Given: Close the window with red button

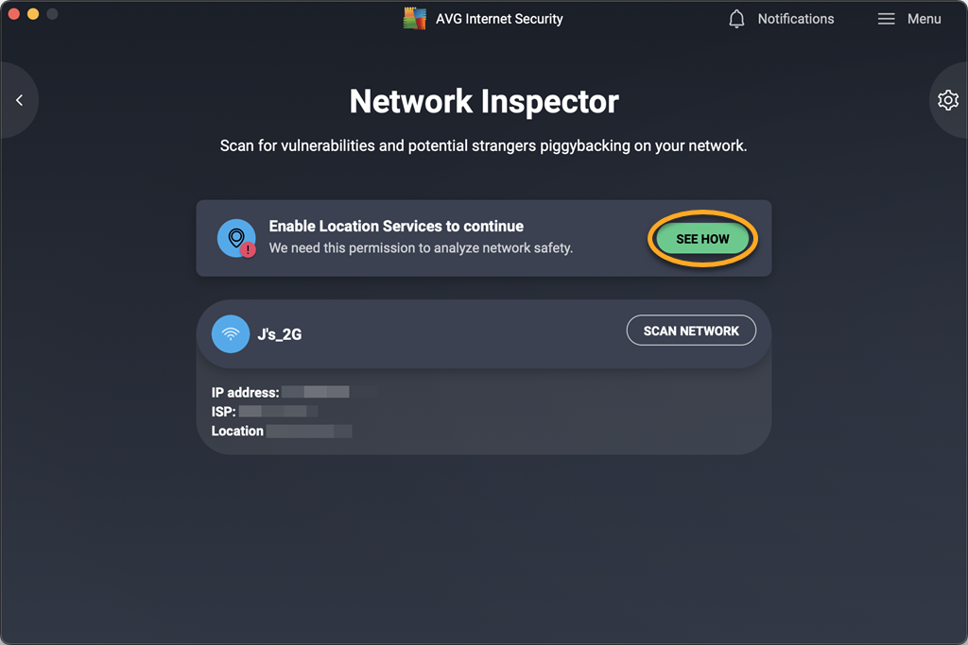Looking at the screenshot, I should coord(14,14).
